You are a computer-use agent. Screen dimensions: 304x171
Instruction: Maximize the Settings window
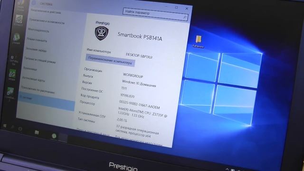point(176,8)
